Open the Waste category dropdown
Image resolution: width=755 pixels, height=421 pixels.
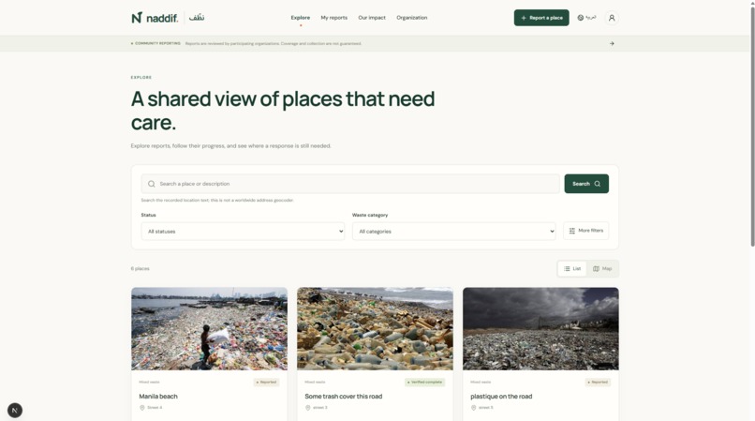point(454,232)
